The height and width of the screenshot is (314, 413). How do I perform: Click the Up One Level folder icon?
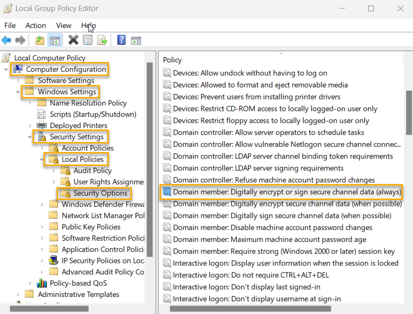point(39,40)
